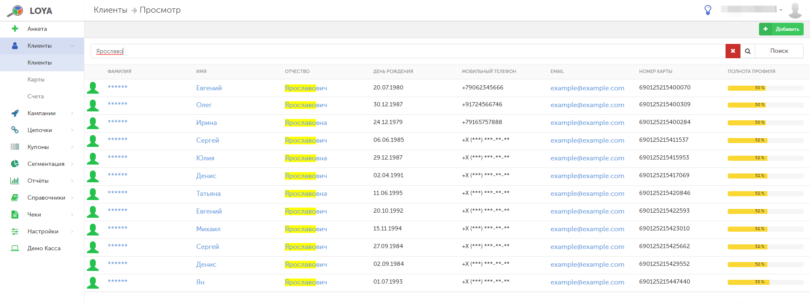Click the Клиенты person icon in sidebar
The height and width of the screenshot is (303, 810).
point(15,46)
